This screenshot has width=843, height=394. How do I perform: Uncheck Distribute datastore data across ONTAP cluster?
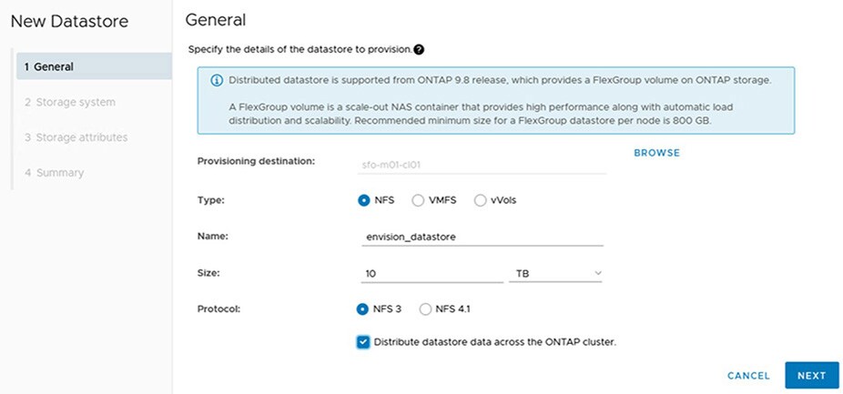pyautogui.click(x=364, y=342)
